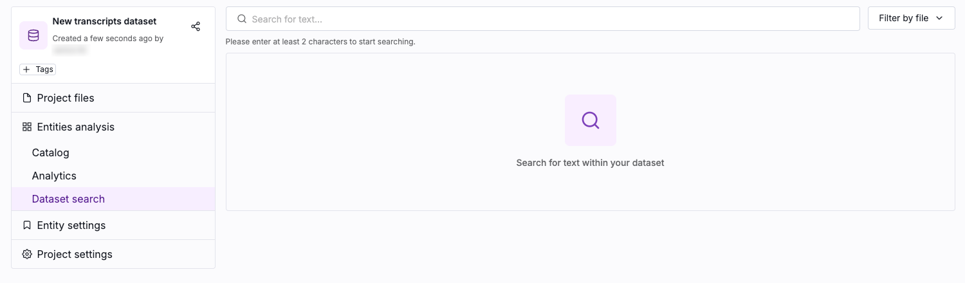
Task: Open the Project settings label
Action: coord(75,254)
